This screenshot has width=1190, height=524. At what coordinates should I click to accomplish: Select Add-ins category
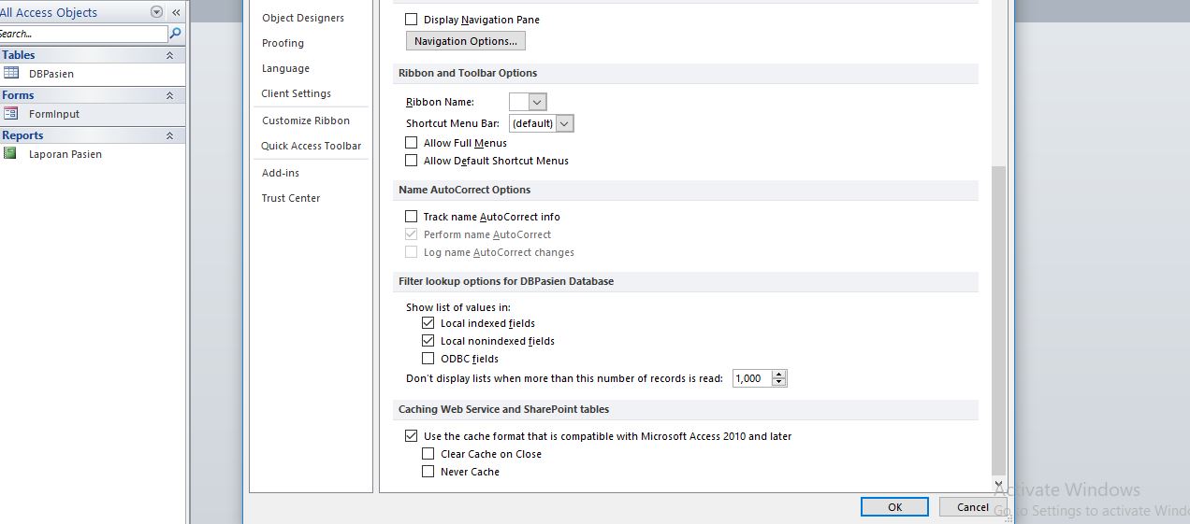coord(281,173)
